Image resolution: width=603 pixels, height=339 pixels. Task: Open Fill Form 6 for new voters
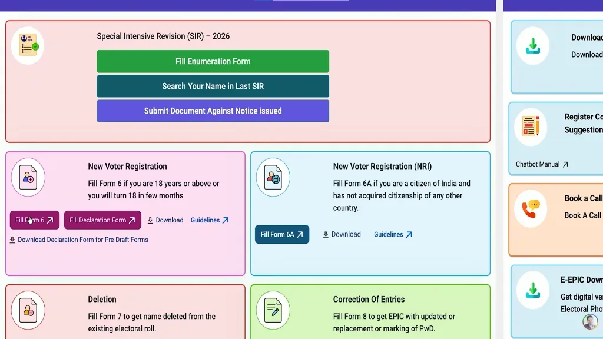point(35,220)
